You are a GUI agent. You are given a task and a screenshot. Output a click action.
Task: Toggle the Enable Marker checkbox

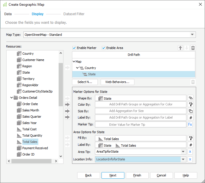pyautogui.click(x=74, y=48)
